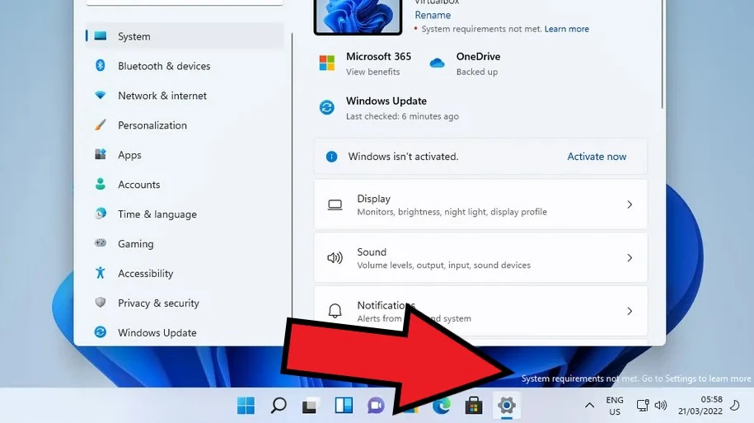The image size is (754, 423).
Task: Click the Personalization paintbrush icon
Action: pyautogui.click(x=100, y=125)
